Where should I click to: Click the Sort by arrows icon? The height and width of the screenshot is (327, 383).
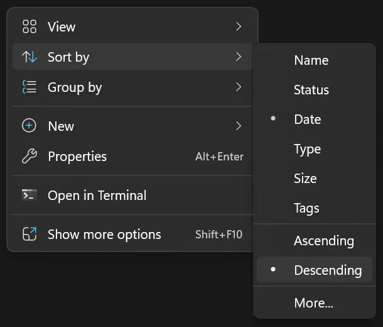pyautogui.click(x=30, y=57)
